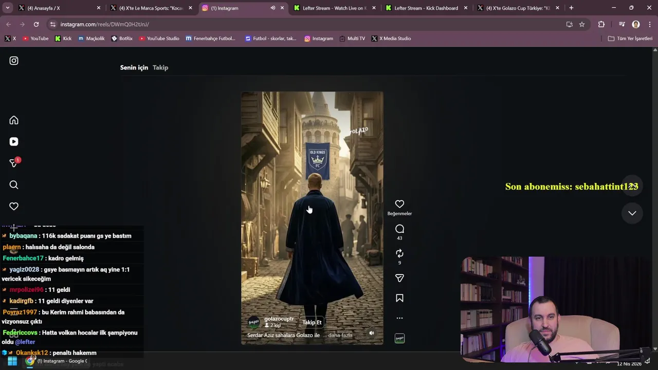Viewport: 658px width, 370px height.
Task: Repost the reel icon
Action: [399, 253]
